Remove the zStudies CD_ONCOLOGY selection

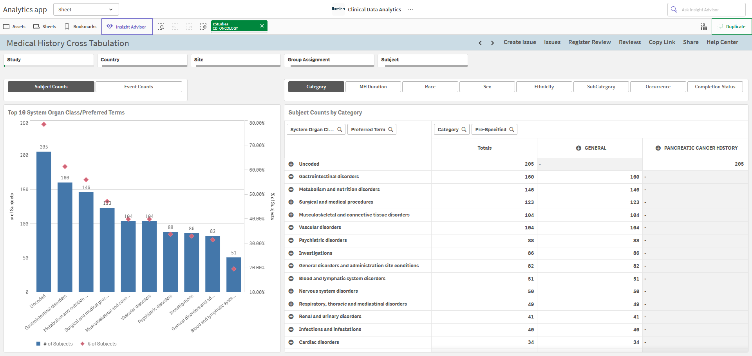(x=262, y=26)
